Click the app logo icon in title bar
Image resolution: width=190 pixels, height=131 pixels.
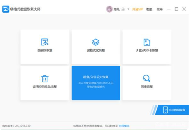(6, 9)
